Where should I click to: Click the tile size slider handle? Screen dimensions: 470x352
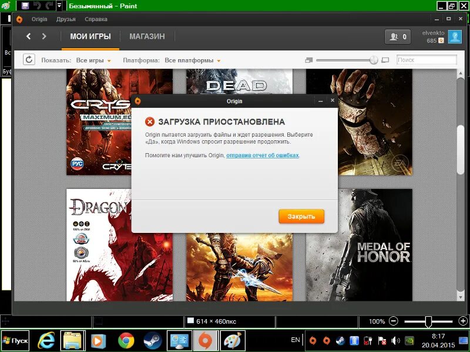click(374, 60)
